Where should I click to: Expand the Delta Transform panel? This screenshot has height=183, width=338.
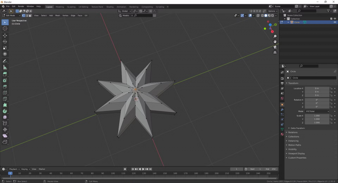click(297, 128)
